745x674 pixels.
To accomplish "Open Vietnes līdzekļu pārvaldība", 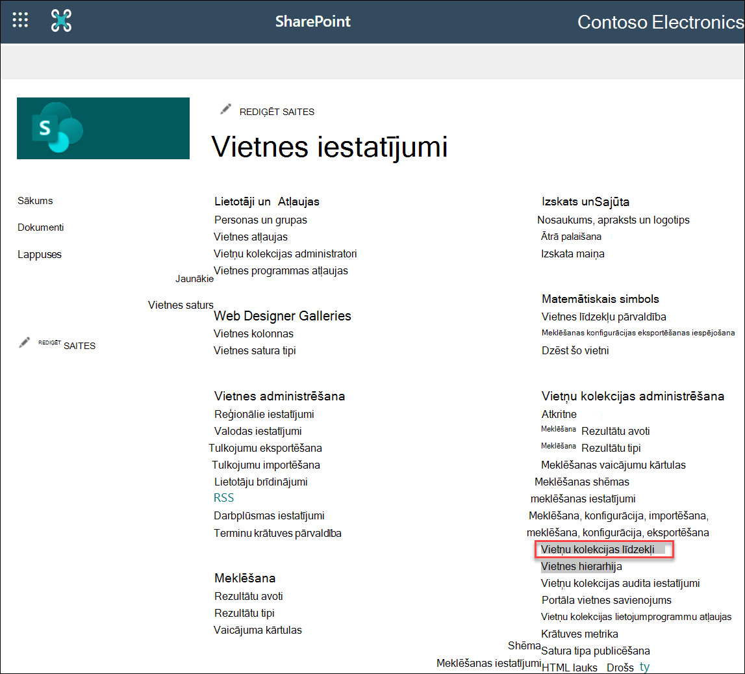I will [604, 317].
